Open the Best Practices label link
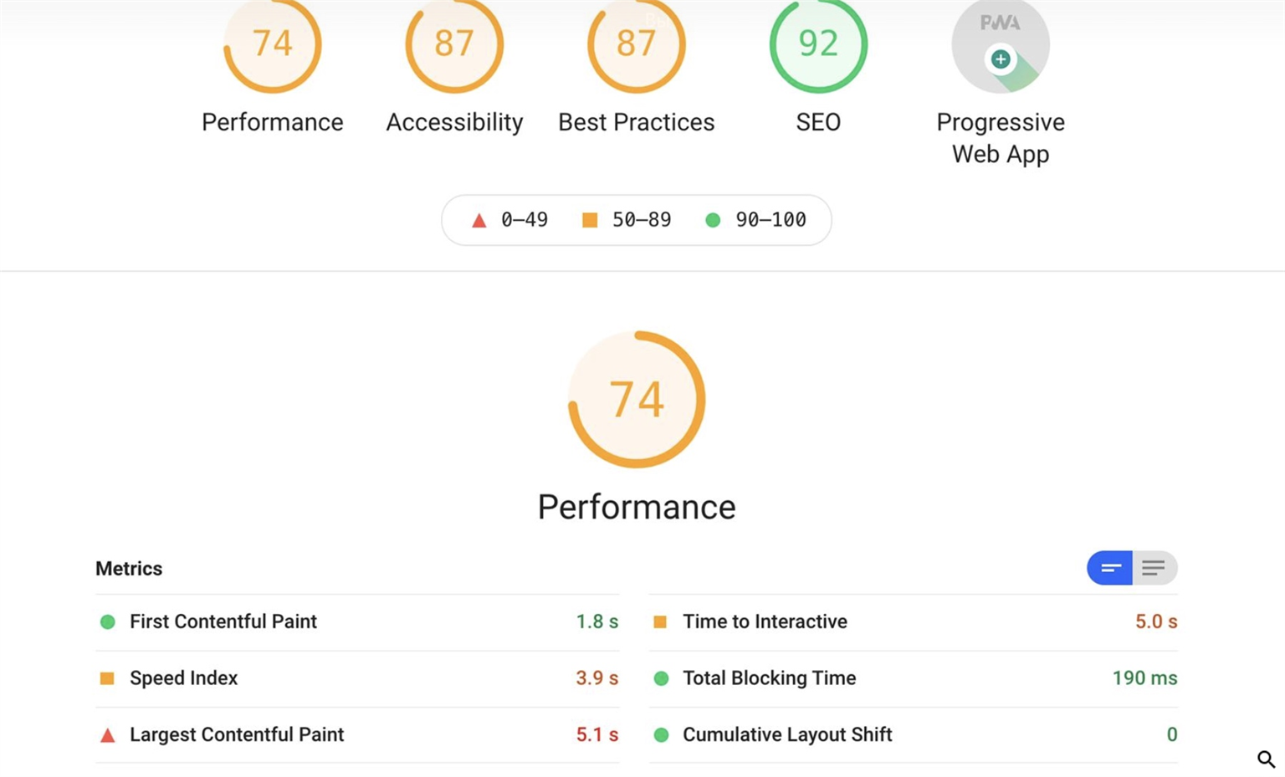The image size is (1285, 777). [636, 122]
